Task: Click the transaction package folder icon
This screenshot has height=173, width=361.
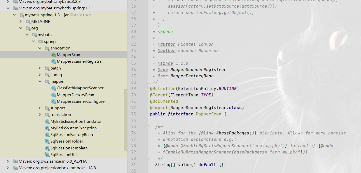Action: (47, 115)
